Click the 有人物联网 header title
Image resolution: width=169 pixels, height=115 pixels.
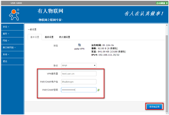50,11
